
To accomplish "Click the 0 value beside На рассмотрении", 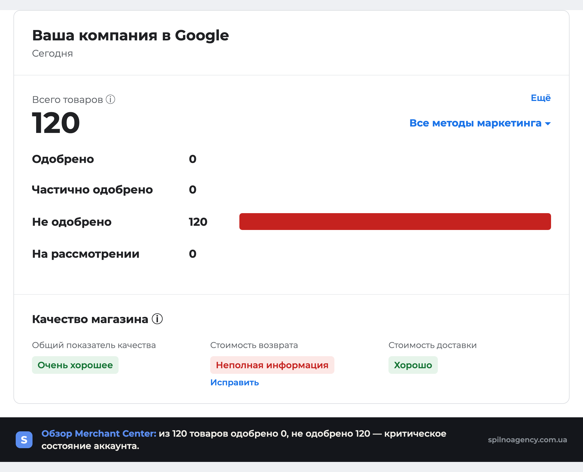I will [193, 254].
